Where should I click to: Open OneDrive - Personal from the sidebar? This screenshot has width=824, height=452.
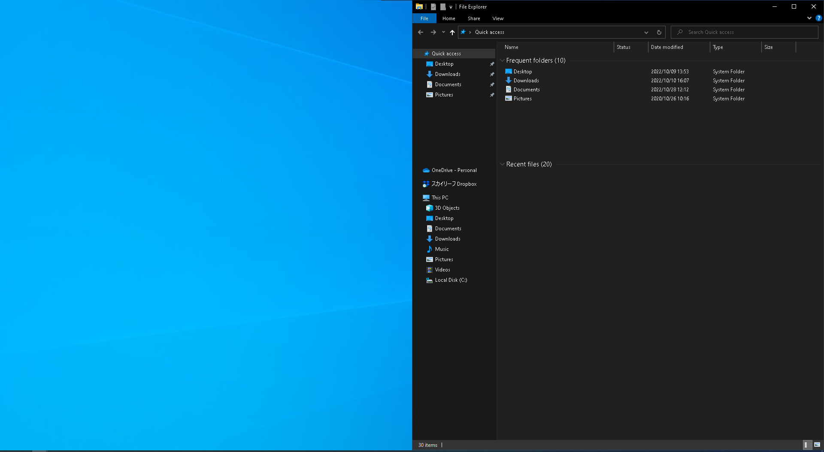coord(454,170)
